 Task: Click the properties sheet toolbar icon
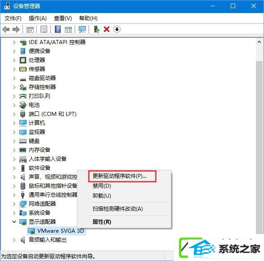click(x=44, y=30)
